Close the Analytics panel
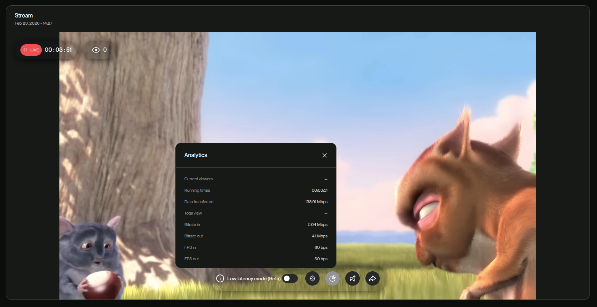 (x=325, y=155)
